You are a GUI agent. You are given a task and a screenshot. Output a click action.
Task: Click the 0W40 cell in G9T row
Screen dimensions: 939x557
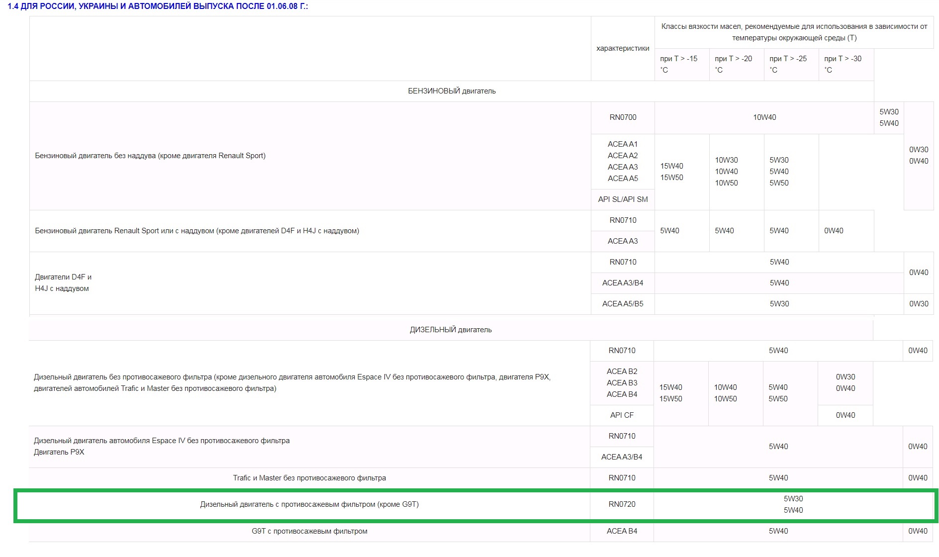(x=918, y=531)
